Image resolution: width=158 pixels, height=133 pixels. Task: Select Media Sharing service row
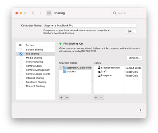(35, 58)
